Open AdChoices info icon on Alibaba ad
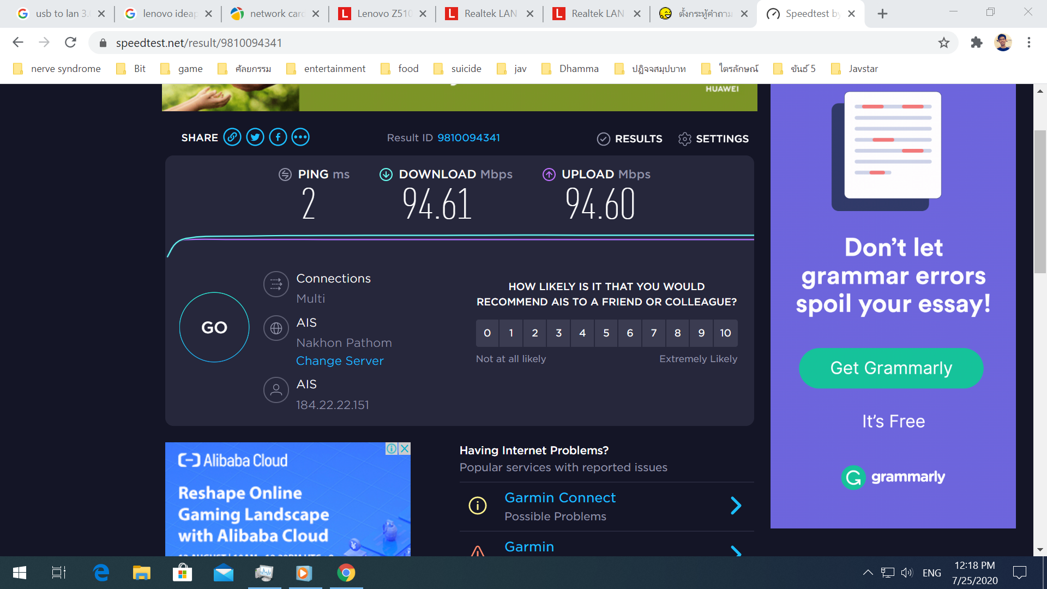 [x=392, y=449]
